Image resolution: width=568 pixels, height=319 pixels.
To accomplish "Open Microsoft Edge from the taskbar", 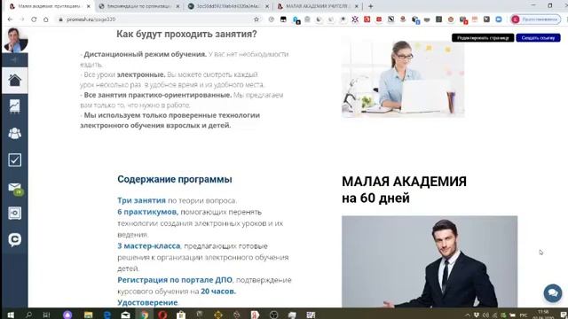I will coord(106,315).
